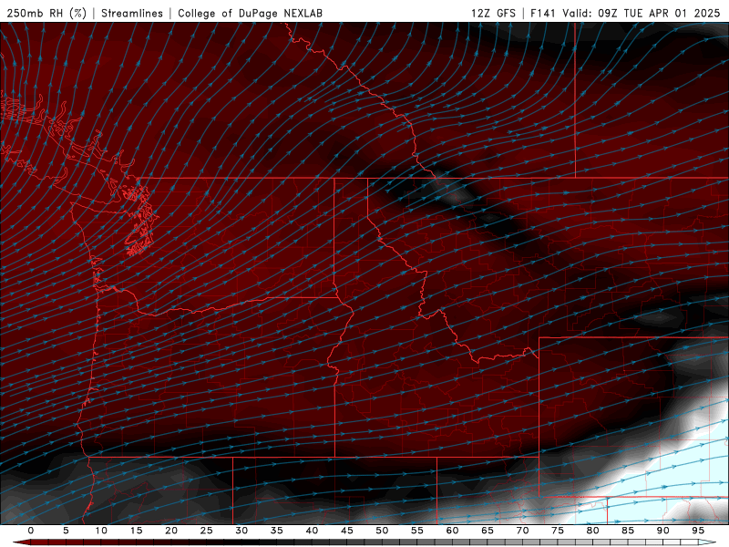Click the "250mb RH (%)" title text

(47, 13)
